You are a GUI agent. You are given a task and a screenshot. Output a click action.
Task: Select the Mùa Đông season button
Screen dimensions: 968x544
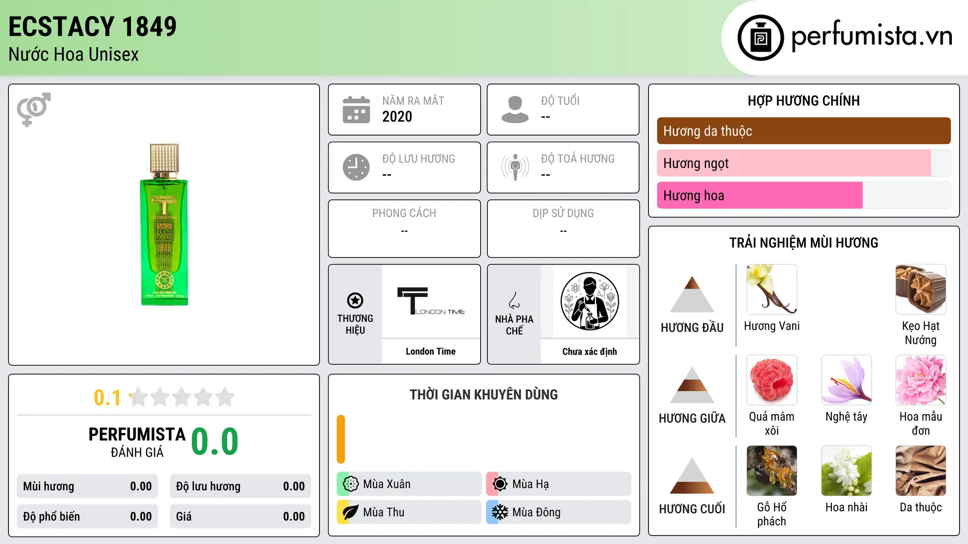(559, 512)
